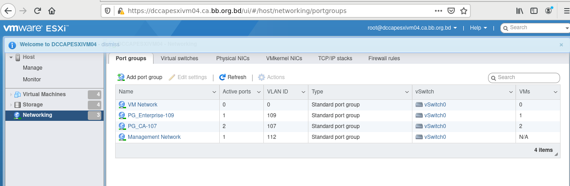The height and width of the screenshot is (186, 570).
Task: Expand the Virtual Machines tree node
Action: click(x=11, y=94)
